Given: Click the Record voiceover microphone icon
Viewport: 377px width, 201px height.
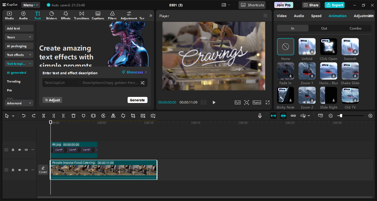Looking at the screenshot, I should [x=260, y=116].
